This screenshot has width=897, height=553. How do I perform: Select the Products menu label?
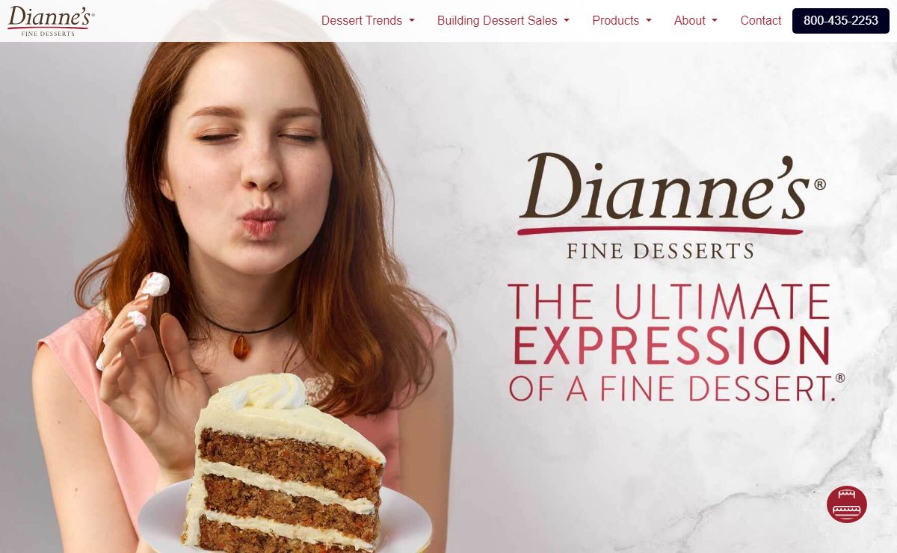pyautogui.click(x=615, y=21)
